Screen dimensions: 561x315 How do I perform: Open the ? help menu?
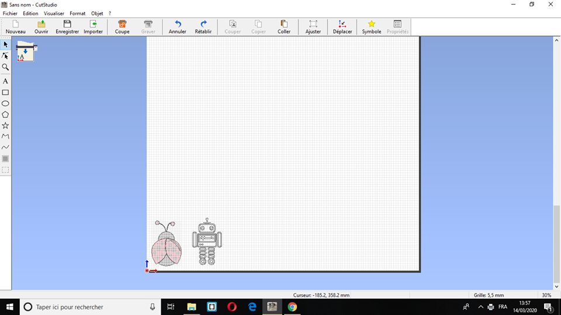click(110, 13)
